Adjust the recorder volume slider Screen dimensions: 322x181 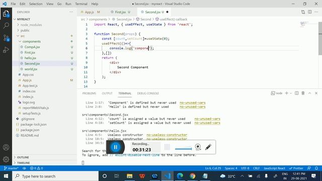183,149
